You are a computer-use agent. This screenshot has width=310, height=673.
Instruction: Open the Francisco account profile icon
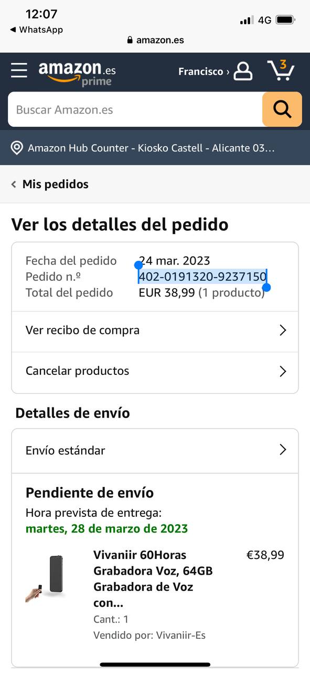click(x=243, y=72)
